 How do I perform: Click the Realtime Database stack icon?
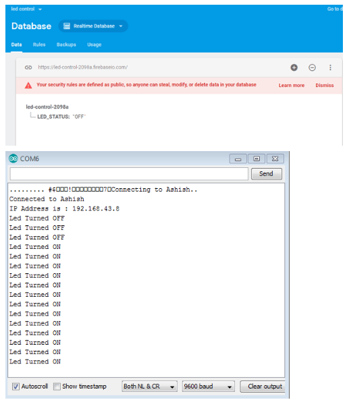point(67,26)
